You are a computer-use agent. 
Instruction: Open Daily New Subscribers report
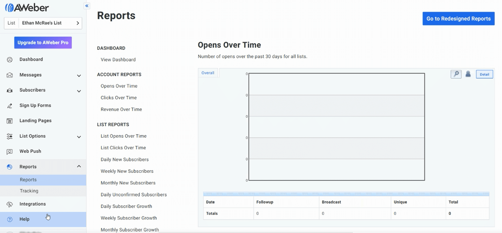[125, 160]
